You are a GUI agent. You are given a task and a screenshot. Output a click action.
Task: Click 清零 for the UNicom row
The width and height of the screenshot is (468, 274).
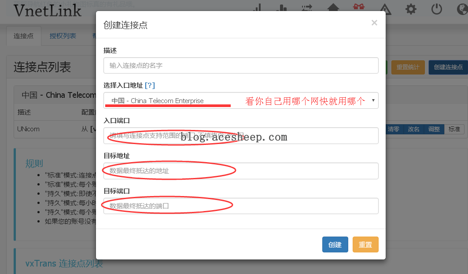tap(394, 129)
